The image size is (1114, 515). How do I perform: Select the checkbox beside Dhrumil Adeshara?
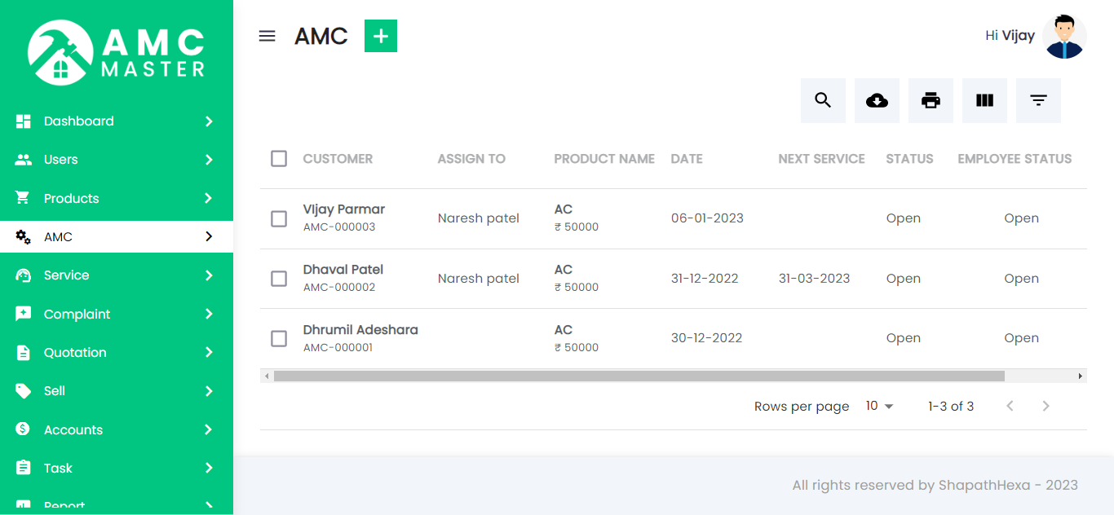[278, 338]
